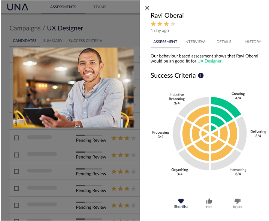Click the 1 day ago timestamp
This screenshot has height=221, width=269.
[160, 31]
